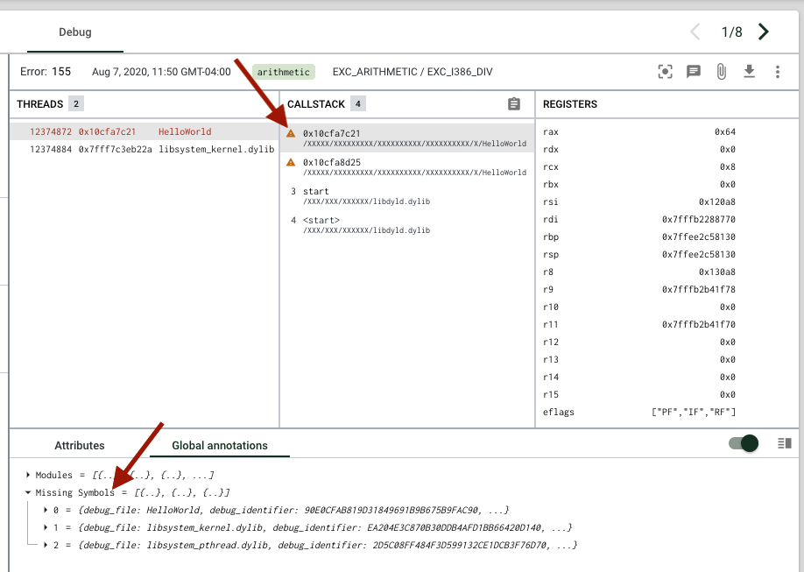Switch to the Attributes tab
Screen dimensions: 804x572
coord(80,445)
